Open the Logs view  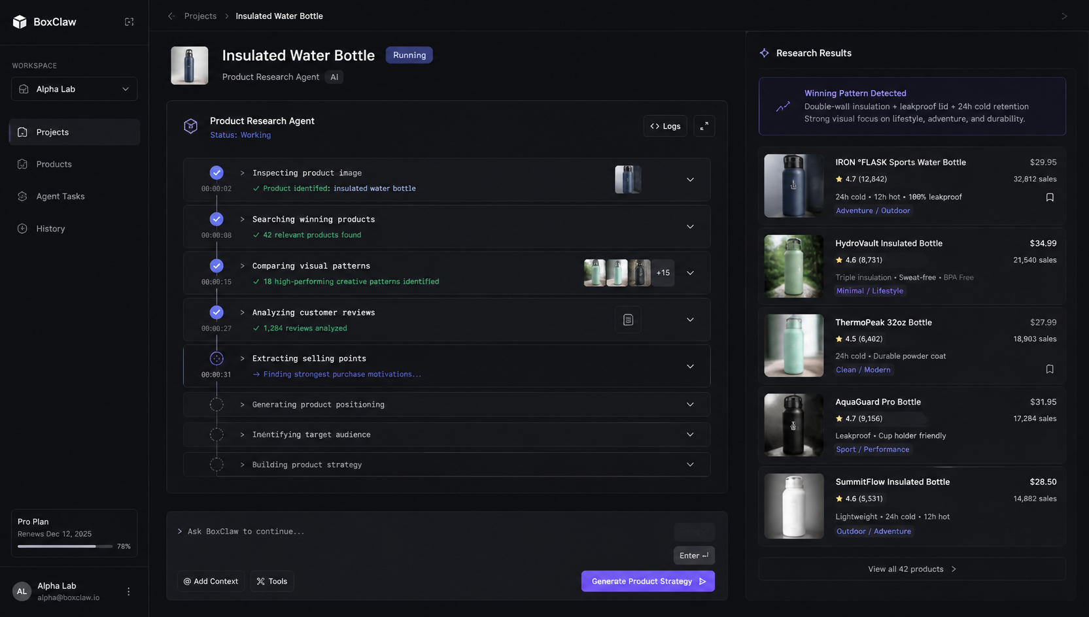665,126
